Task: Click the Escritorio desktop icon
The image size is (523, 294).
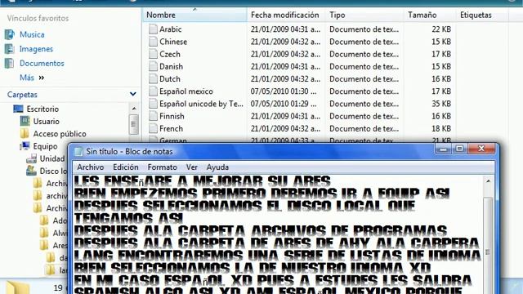Action: click(x=18, y=109)
